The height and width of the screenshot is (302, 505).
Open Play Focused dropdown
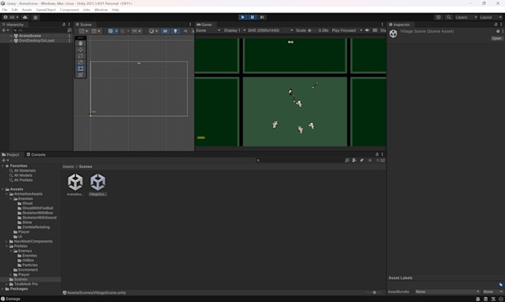click(347, 30)
